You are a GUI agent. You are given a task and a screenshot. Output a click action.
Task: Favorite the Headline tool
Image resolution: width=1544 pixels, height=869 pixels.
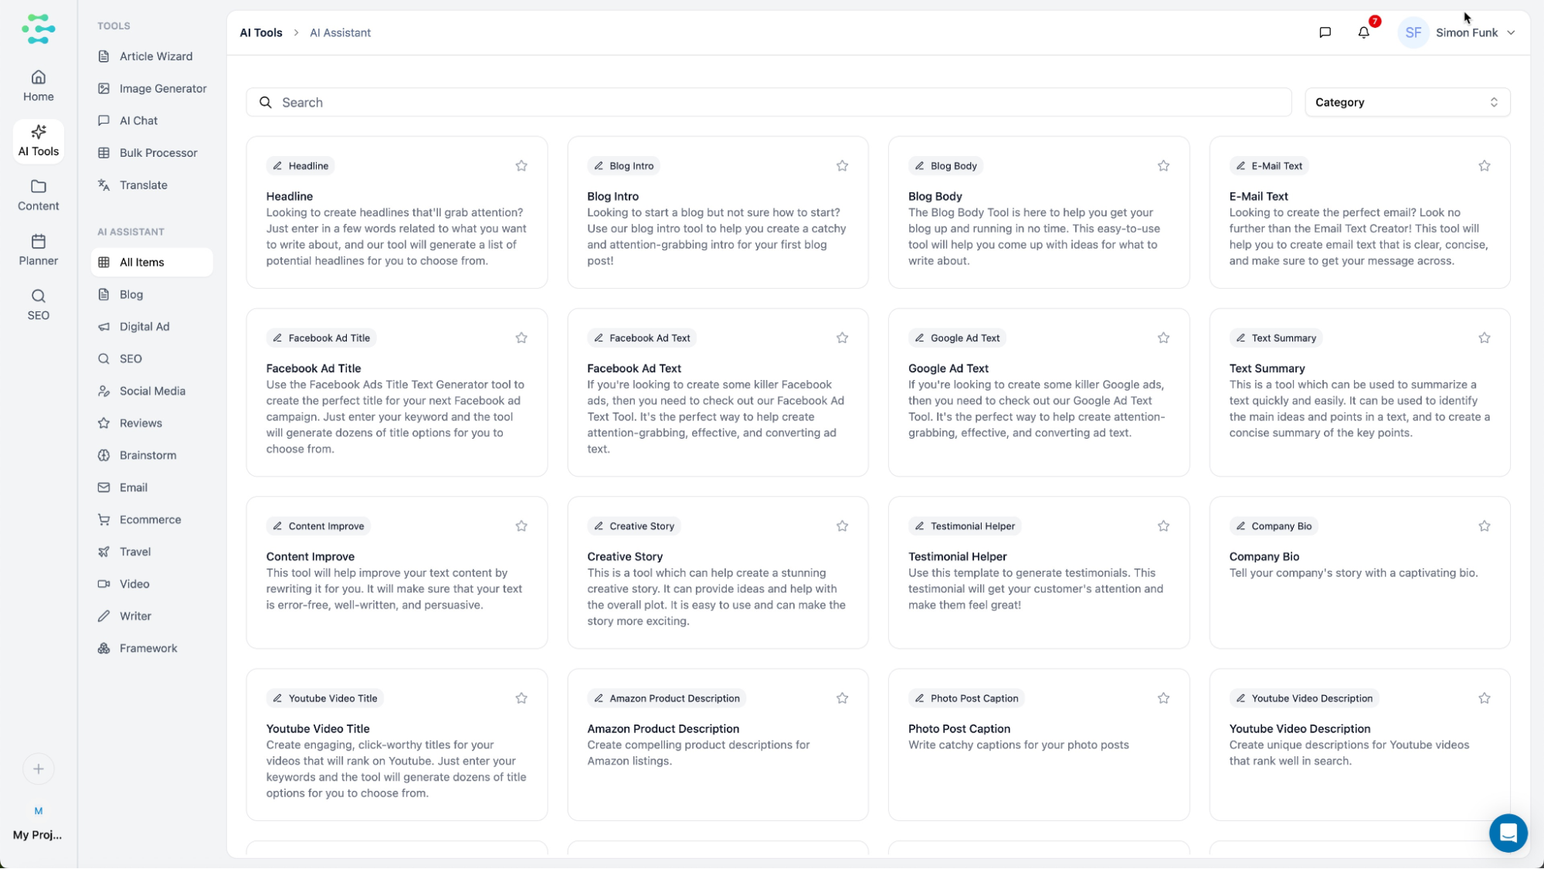521,165
